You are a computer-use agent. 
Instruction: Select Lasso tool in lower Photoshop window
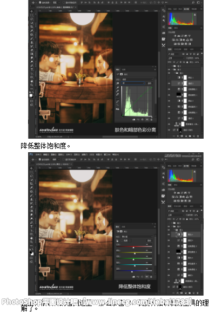coord(31,176)
